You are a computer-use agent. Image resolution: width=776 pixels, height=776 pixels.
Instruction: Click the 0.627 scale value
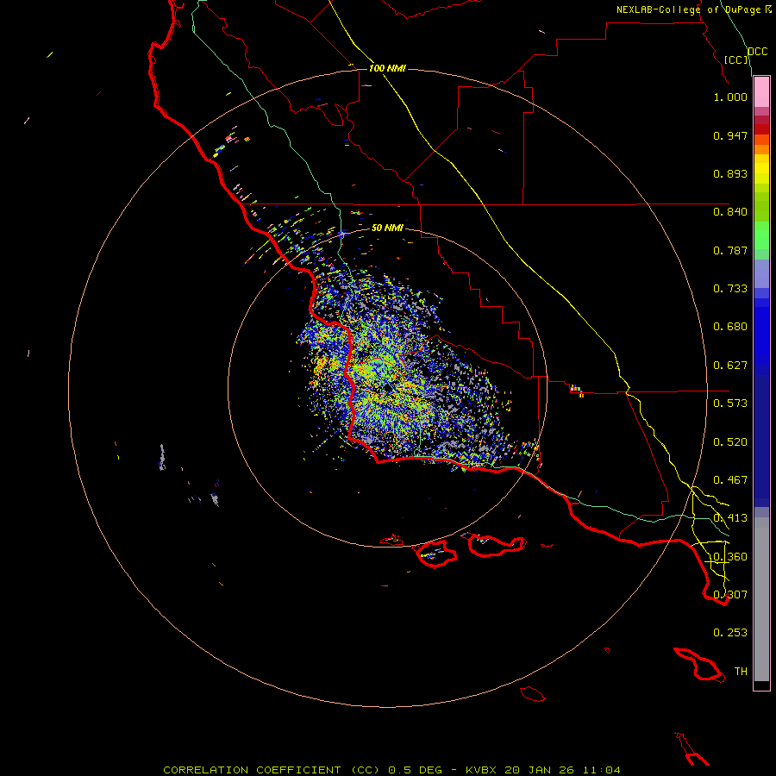pyautogui.click(x=730, y=366)
